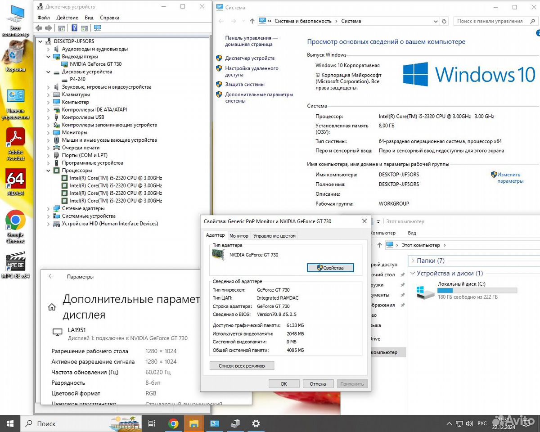Select root node DESKTOP-JJF5ORS in tree
This screenshot has height=432, width=540.
pos(74,41)
